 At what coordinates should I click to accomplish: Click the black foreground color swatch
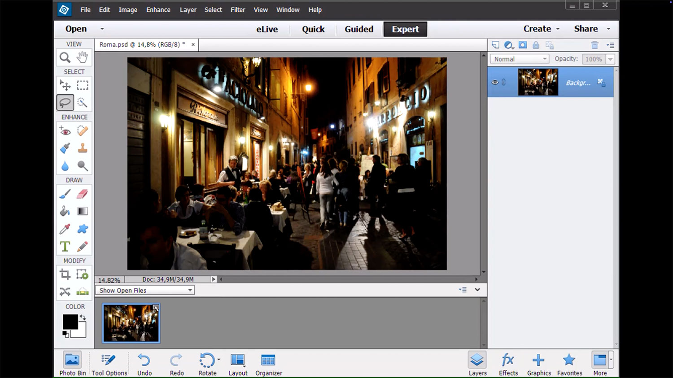tap(70, 321)
